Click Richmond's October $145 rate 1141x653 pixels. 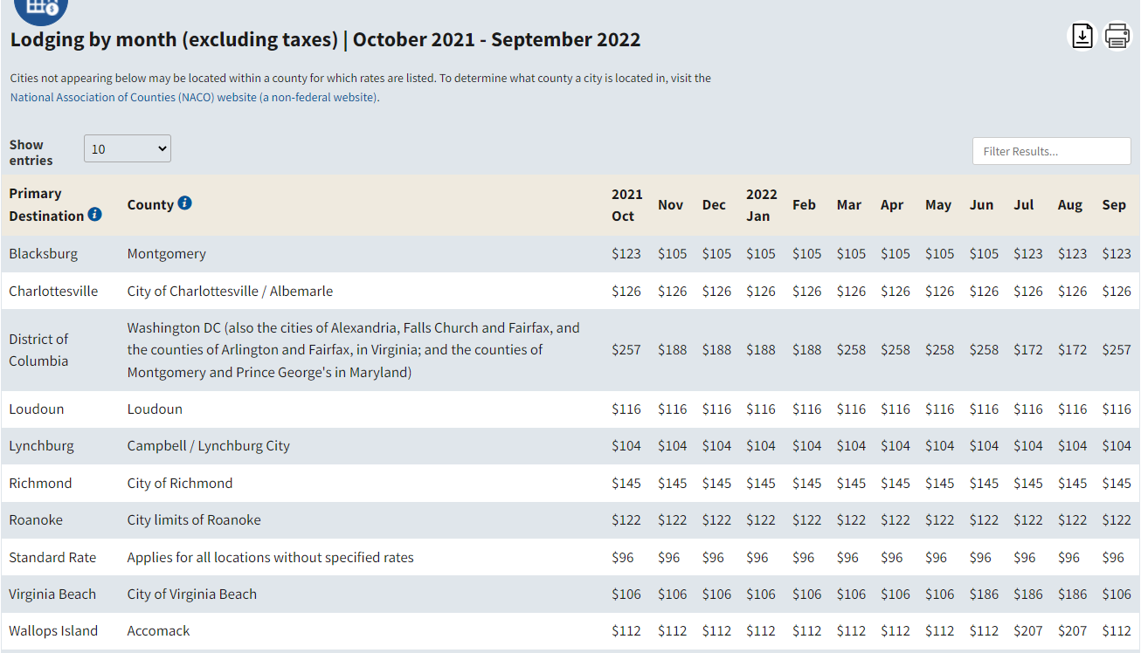[626, 483]
